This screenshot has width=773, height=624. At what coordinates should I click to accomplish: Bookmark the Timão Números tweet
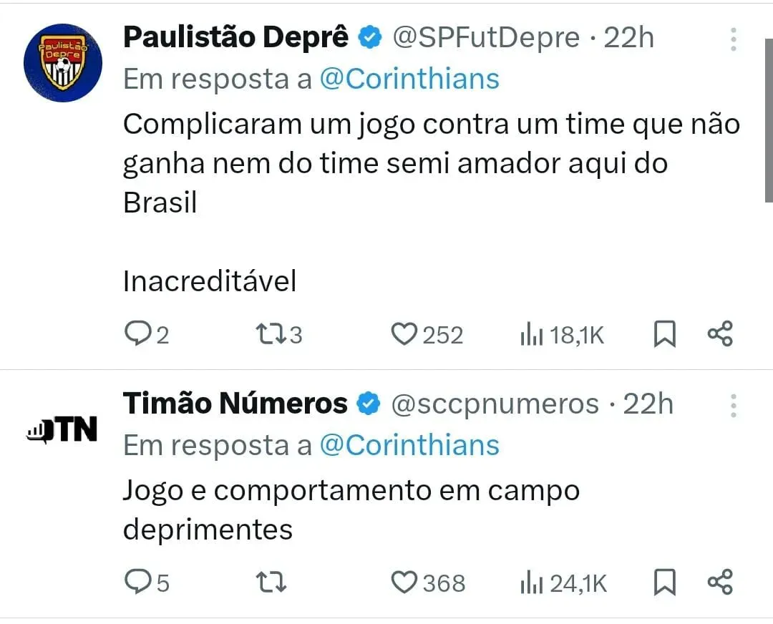[x=665, y=582]
